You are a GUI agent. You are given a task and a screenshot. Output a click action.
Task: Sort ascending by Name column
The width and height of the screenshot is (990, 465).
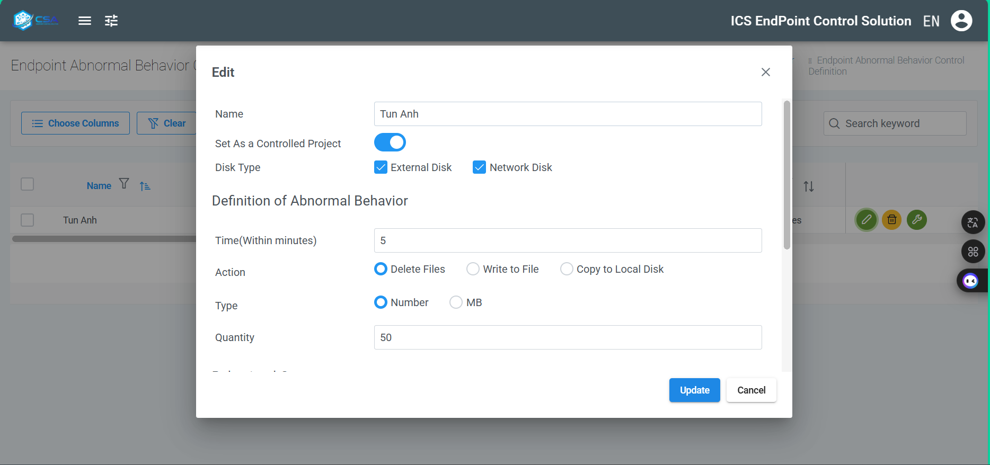coord(145,186)
